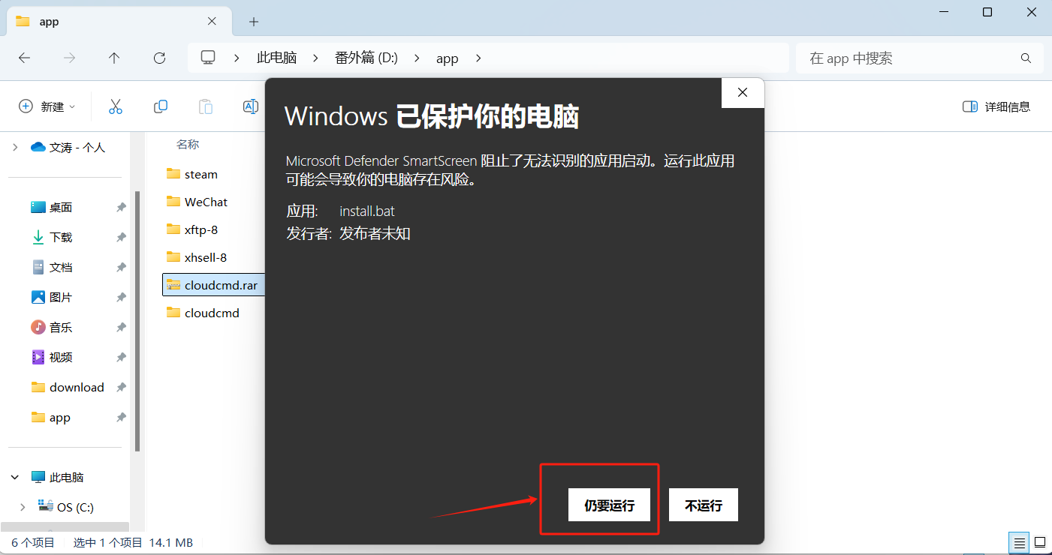Click 仍要运行 button

609,505
